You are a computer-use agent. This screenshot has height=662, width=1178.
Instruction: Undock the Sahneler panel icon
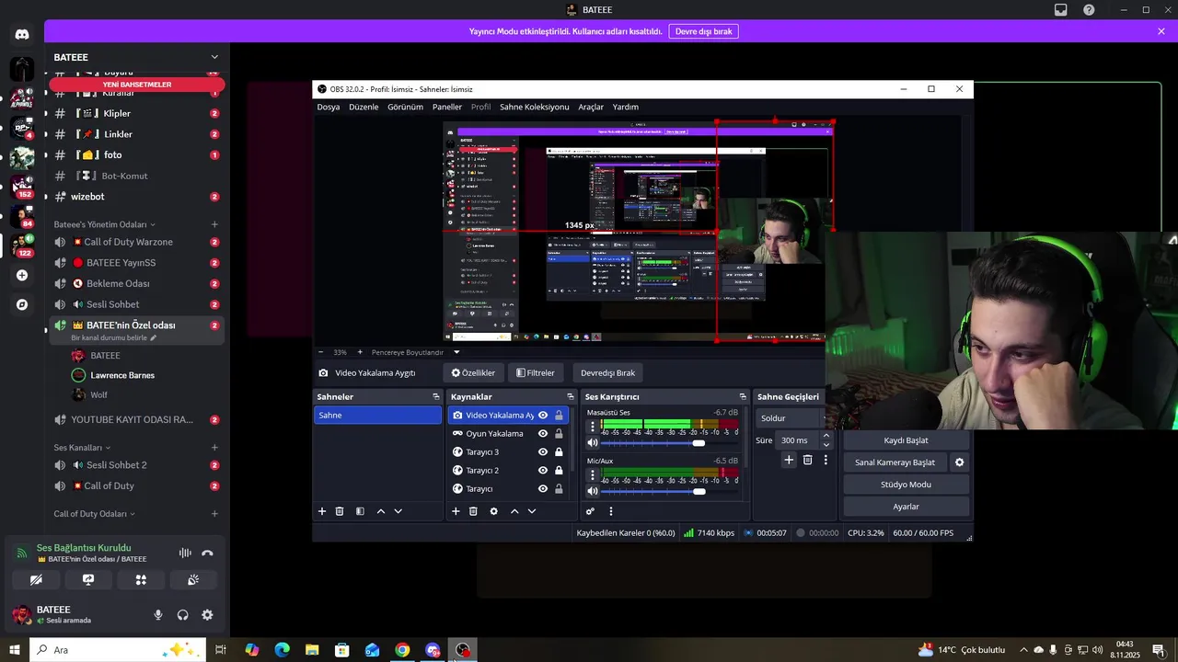point(436,397)
